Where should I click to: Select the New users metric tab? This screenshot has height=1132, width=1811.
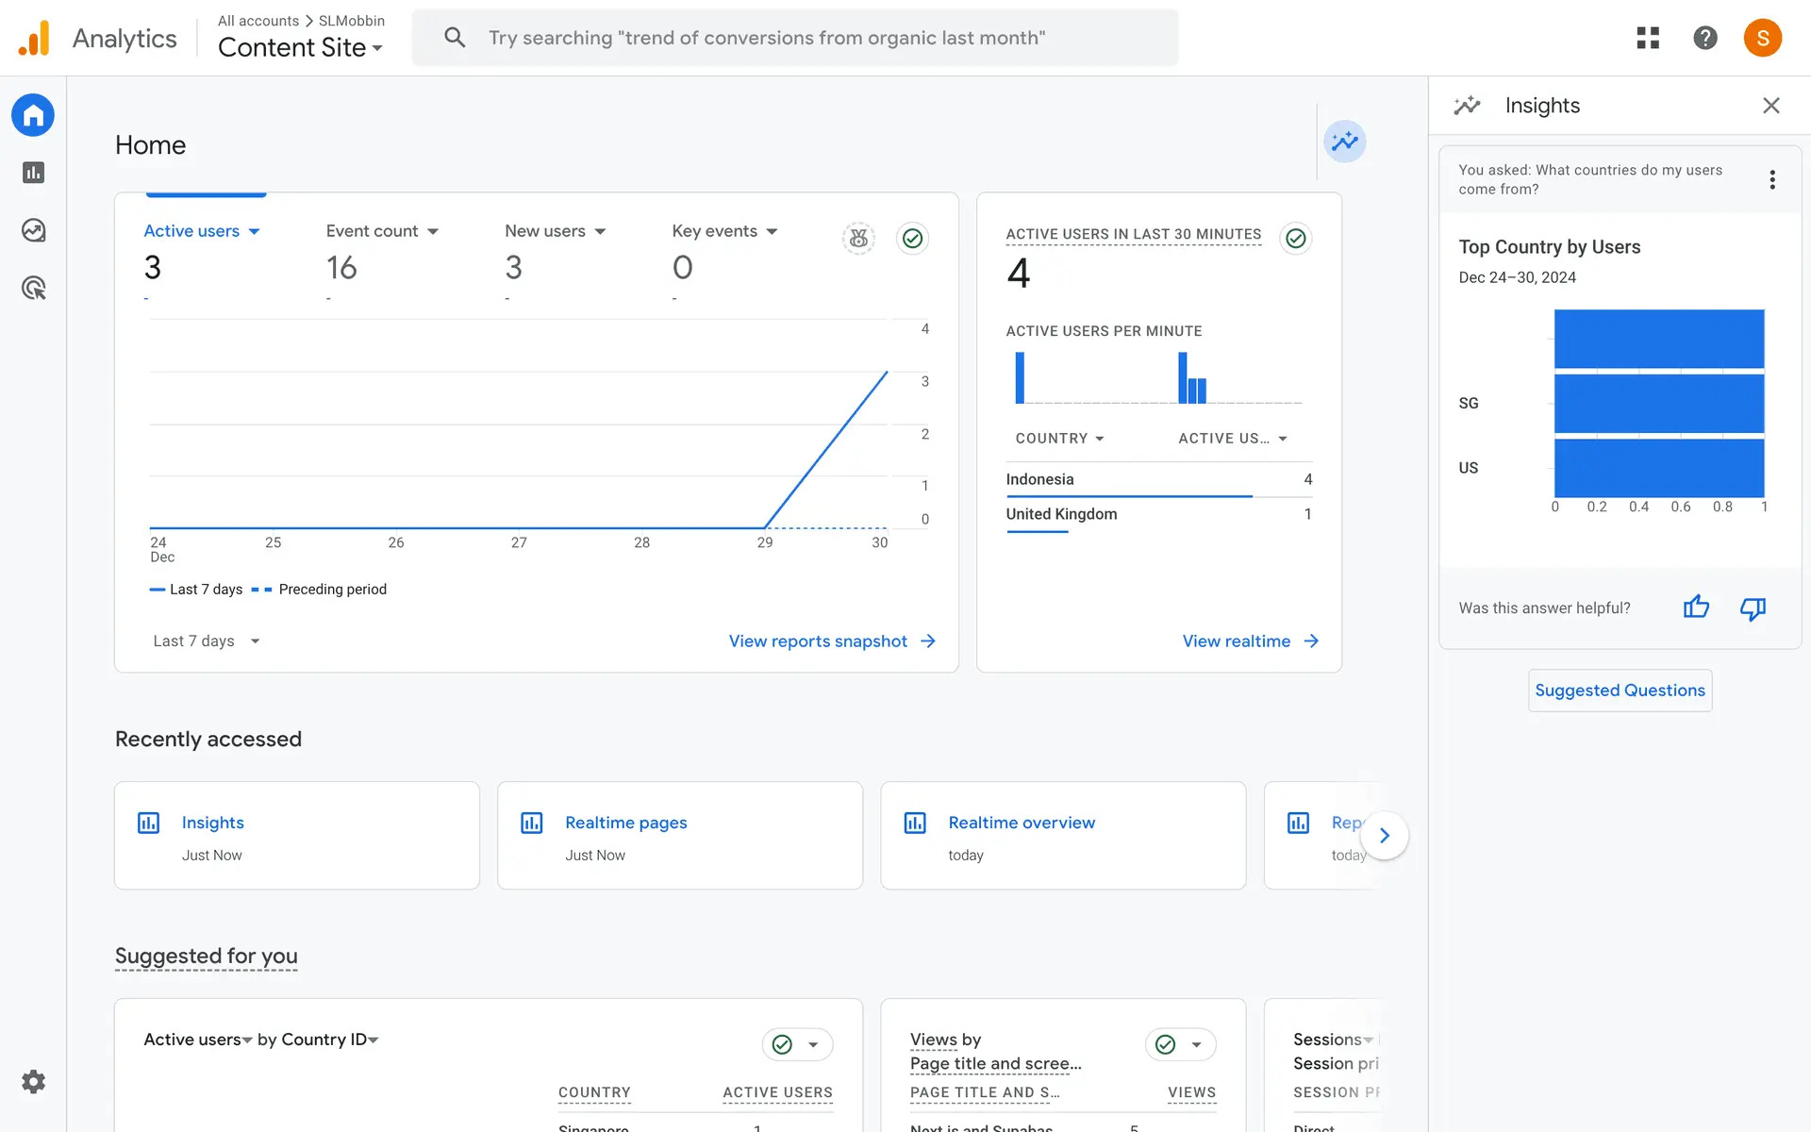click(x=545, y=231)
